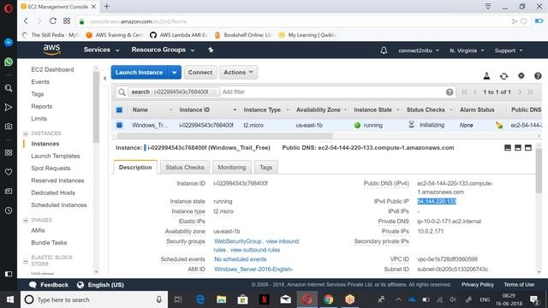
Task: Collapse the ELASTIC BLOCK STORE section
Action: 26,261
